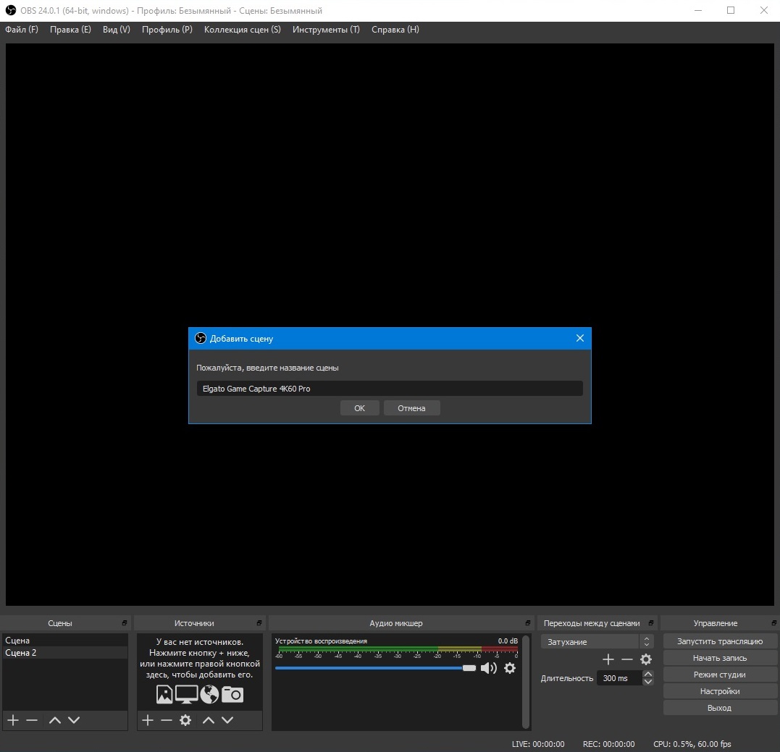Viewport: 780px width, 752px height.
Task: Click Запустить трансляцию button
Action: tap(720, 641)
